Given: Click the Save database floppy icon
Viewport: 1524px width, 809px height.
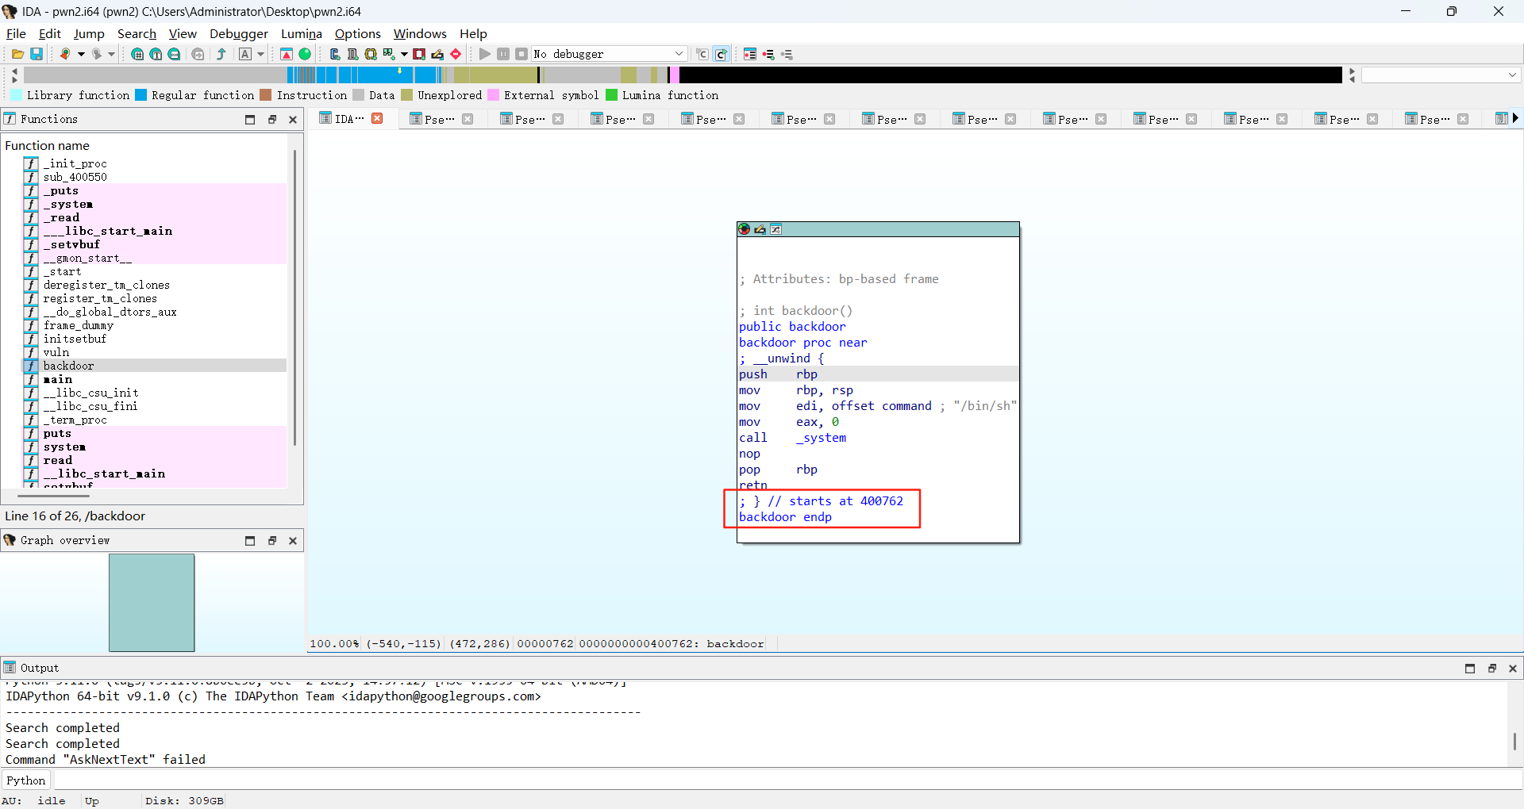Looking at the screenshot, I should click(x=37, y=54).
